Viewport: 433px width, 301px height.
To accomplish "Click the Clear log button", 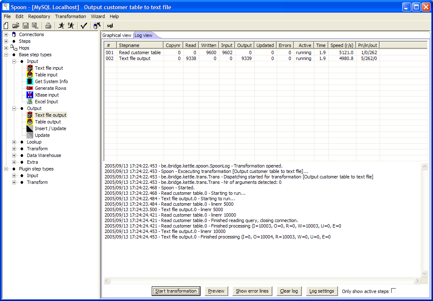I will pyautogui.click(x=289, y=291).
